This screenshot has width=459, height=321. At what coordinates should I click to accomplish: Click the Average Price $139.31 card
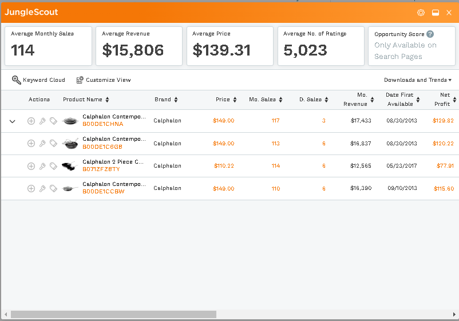230,46
